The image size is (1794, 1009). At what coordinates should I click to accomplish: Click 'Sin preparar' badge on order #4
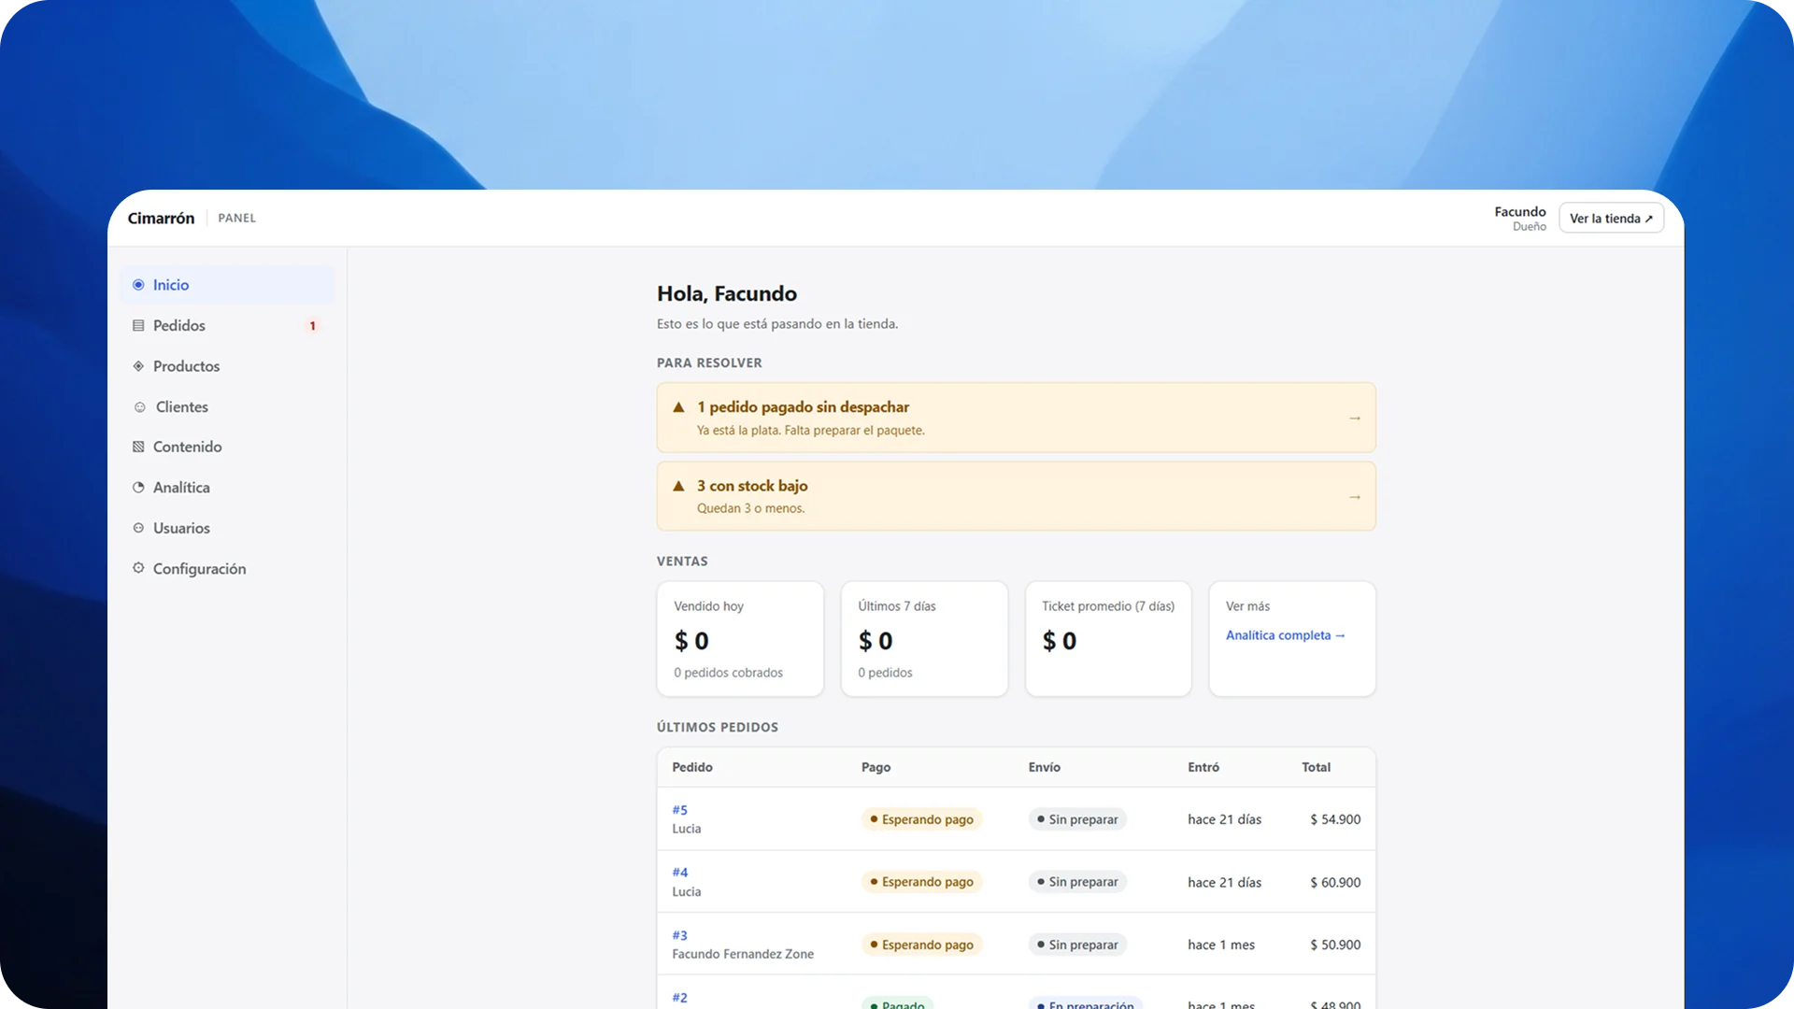(1077, 882)
